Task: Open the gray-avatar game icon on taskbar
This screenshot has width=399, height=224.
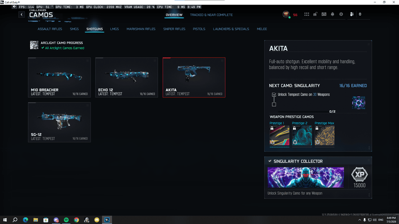Action: (x=86, y=220)
